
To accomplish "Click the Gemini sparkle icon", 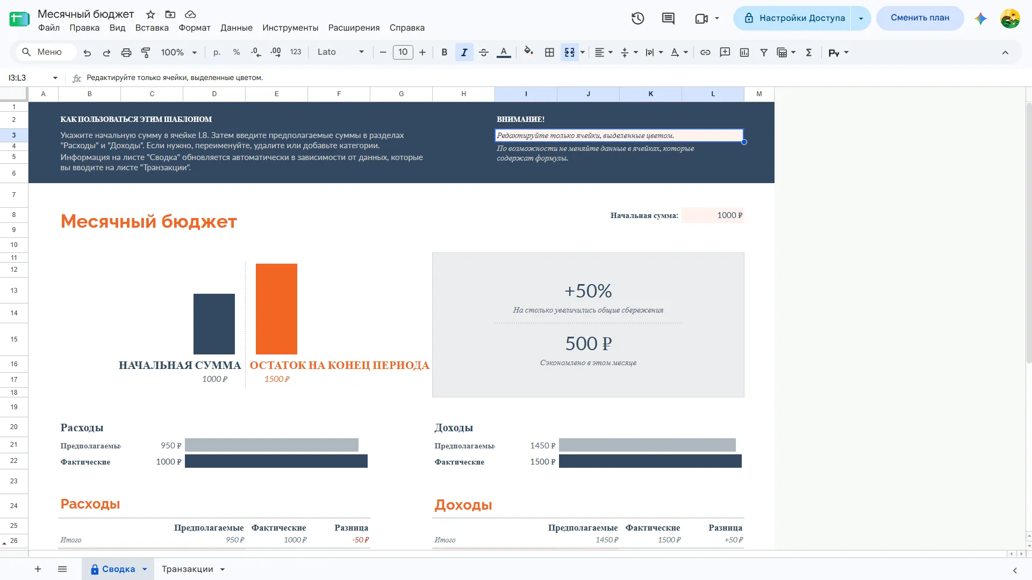I will click(x=980, y=18).
